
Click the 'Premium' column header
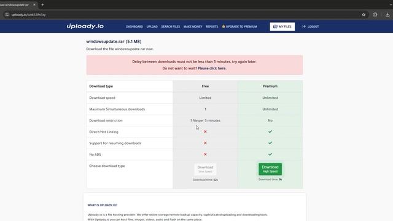pos(270,86)
